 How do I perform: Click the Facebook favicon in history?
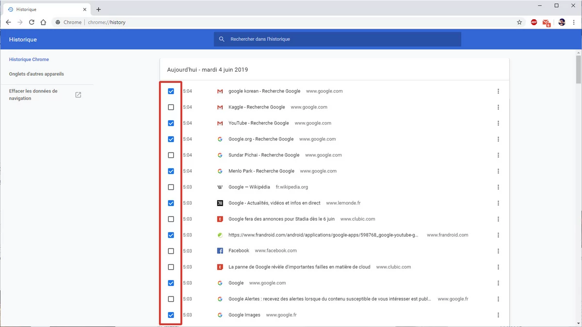pyautogui.click(x=220, y=251)
